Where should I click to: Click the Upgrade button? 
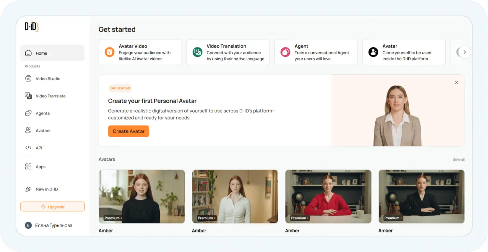(x=52, y=207)
